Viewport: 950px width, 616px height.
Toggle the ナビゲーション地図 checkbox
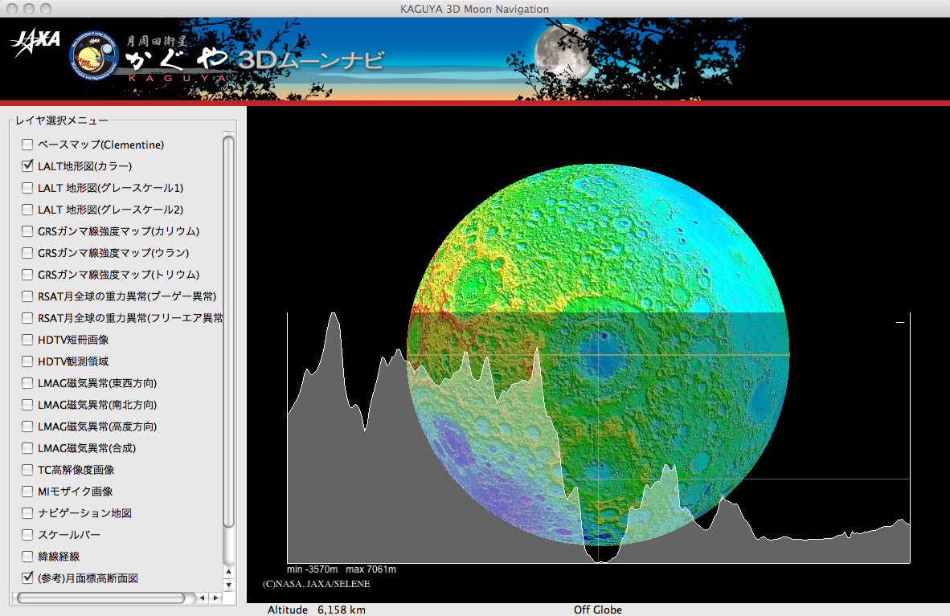[27, 512]
